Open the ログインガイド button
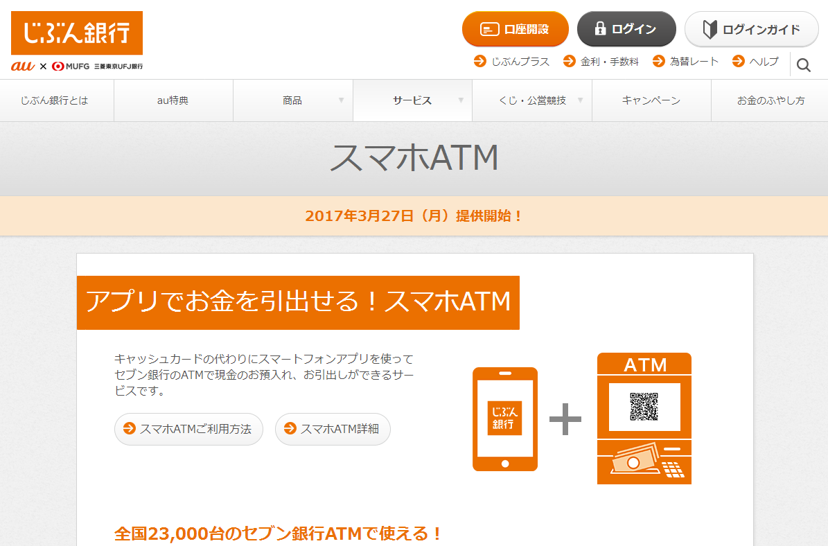The image size is (828, 546). 751,29
